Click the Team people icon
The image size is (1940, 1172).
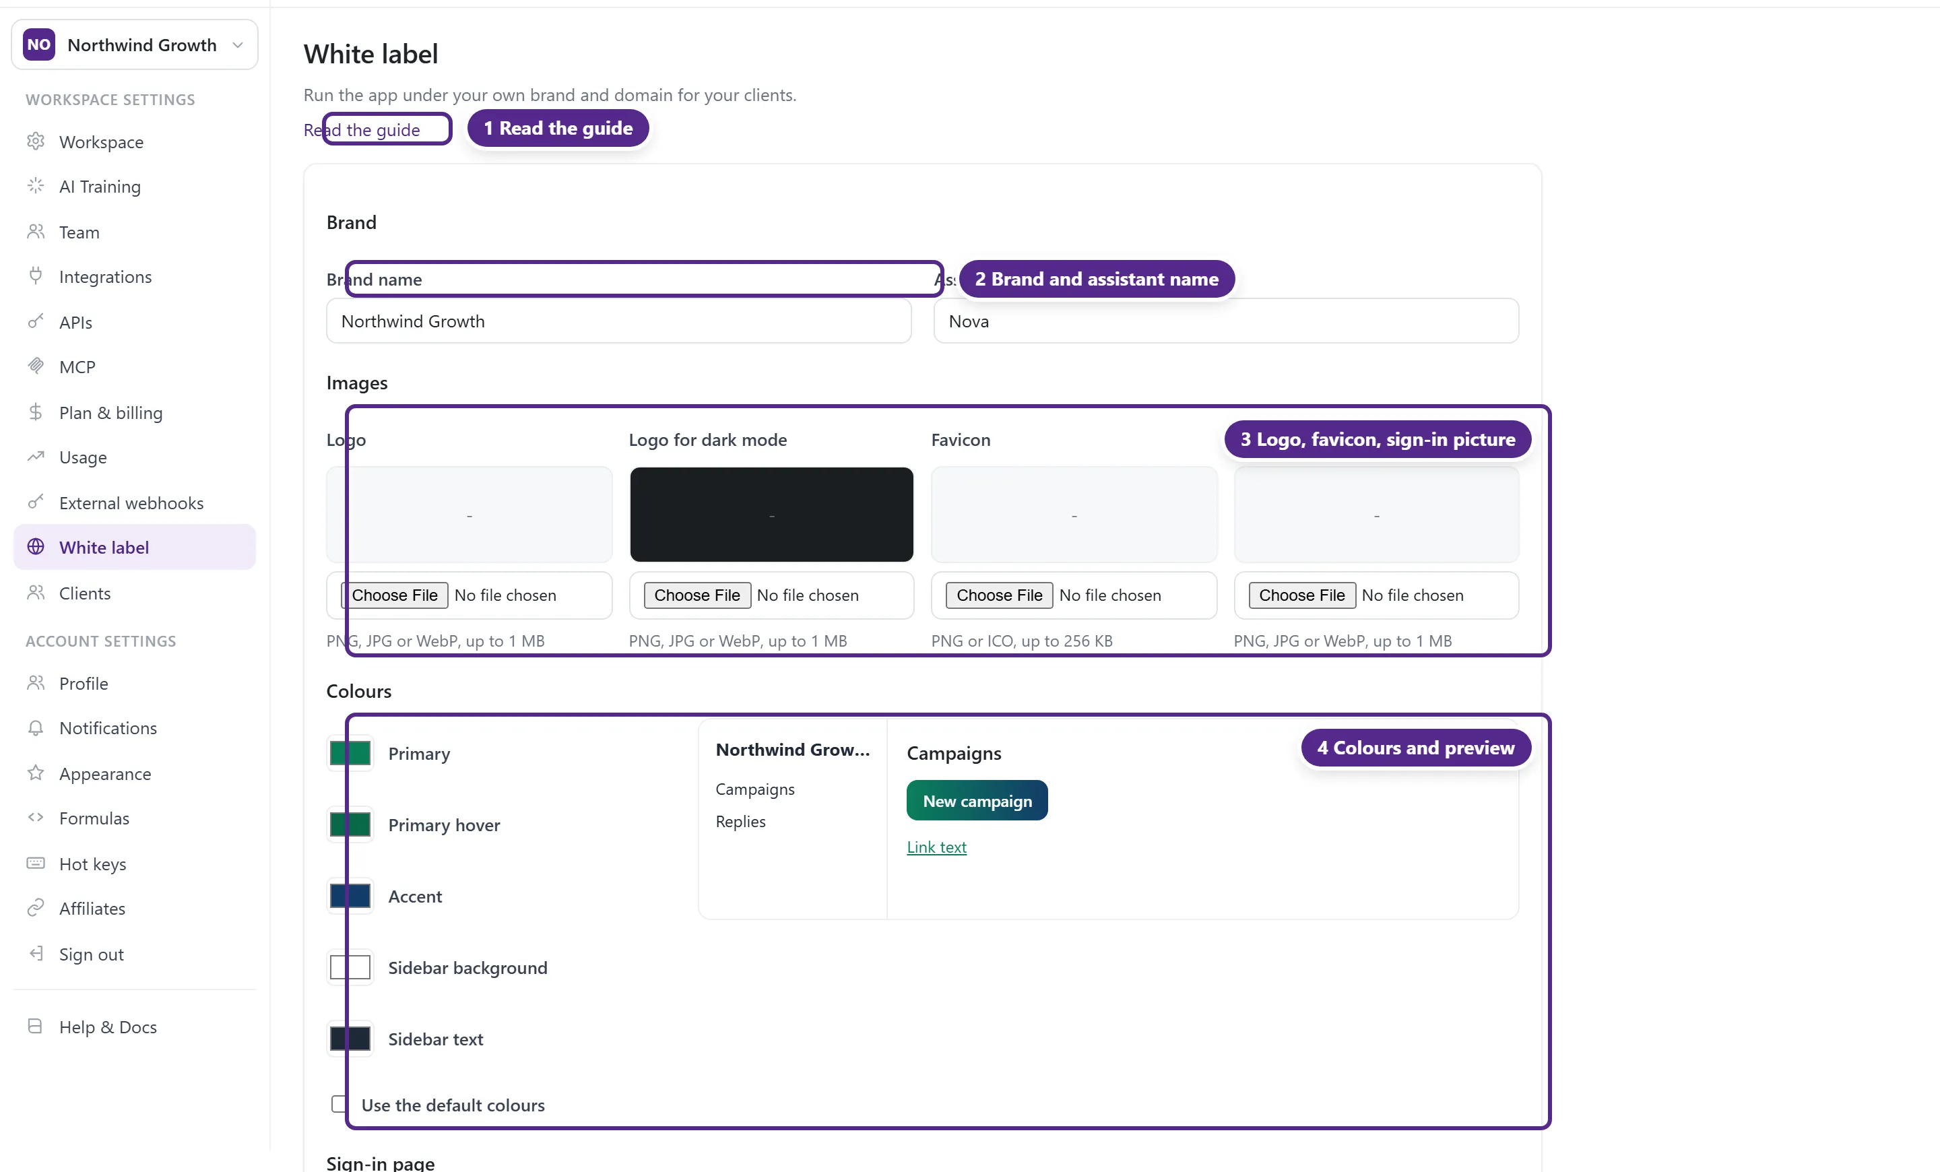click(36, 232)
